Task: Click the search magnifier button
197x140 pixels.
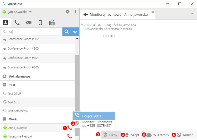Action: (x=67, y=32)
